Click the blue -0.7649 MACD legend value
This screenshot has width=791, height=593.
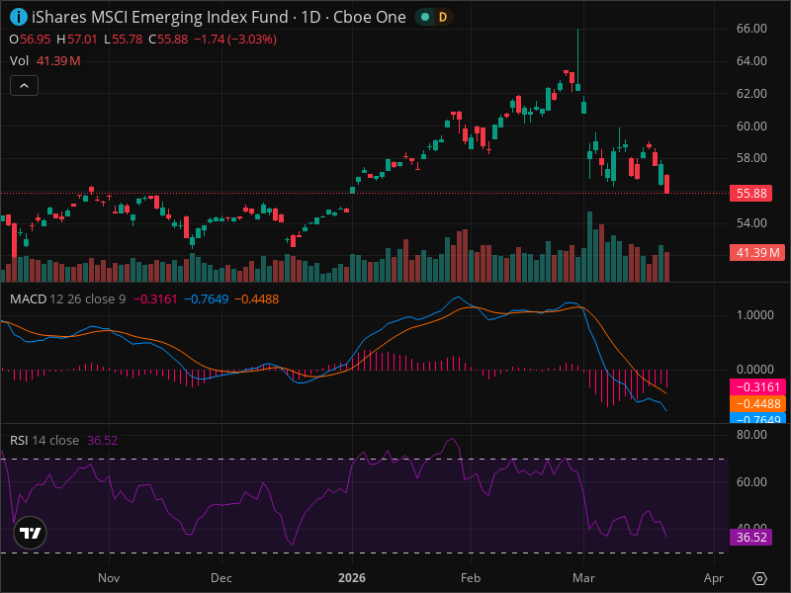(x=206, y=299)
